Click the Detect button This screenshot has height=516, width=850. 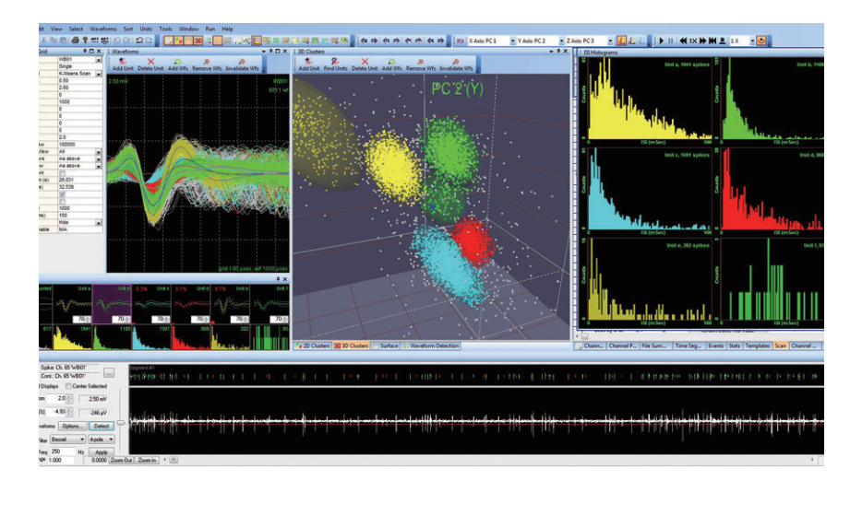102,426
